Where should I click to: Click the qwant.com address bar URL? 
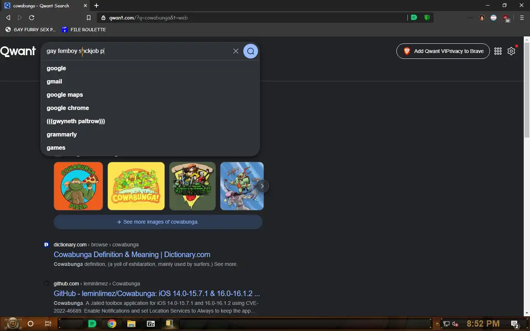pyautogui.click(x=148, y=18)
